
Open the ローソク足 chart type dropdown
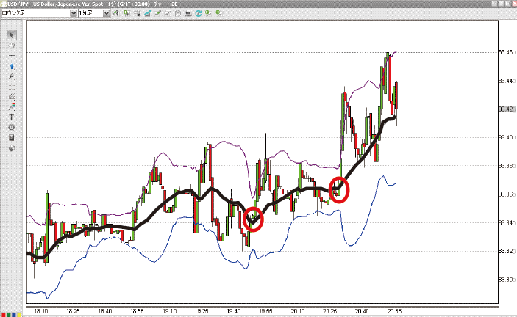pos(73,13)
